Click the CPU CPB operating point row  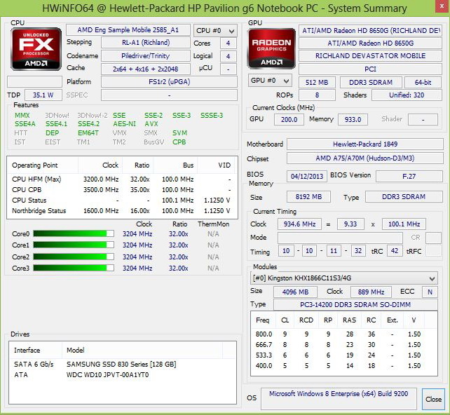click(122, 190)
